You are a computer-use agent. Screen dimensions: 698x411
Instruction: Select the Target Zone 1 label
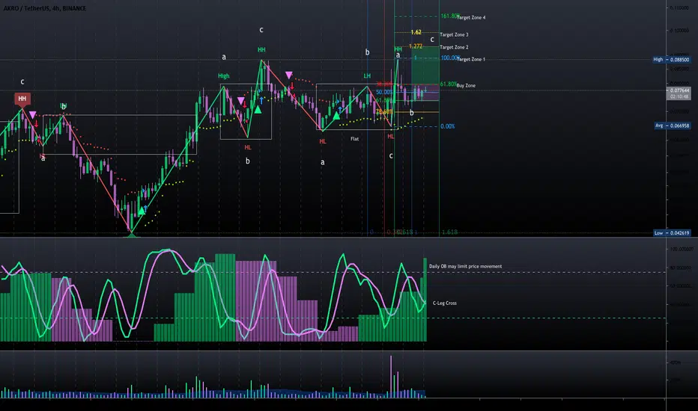coord(471,59)
